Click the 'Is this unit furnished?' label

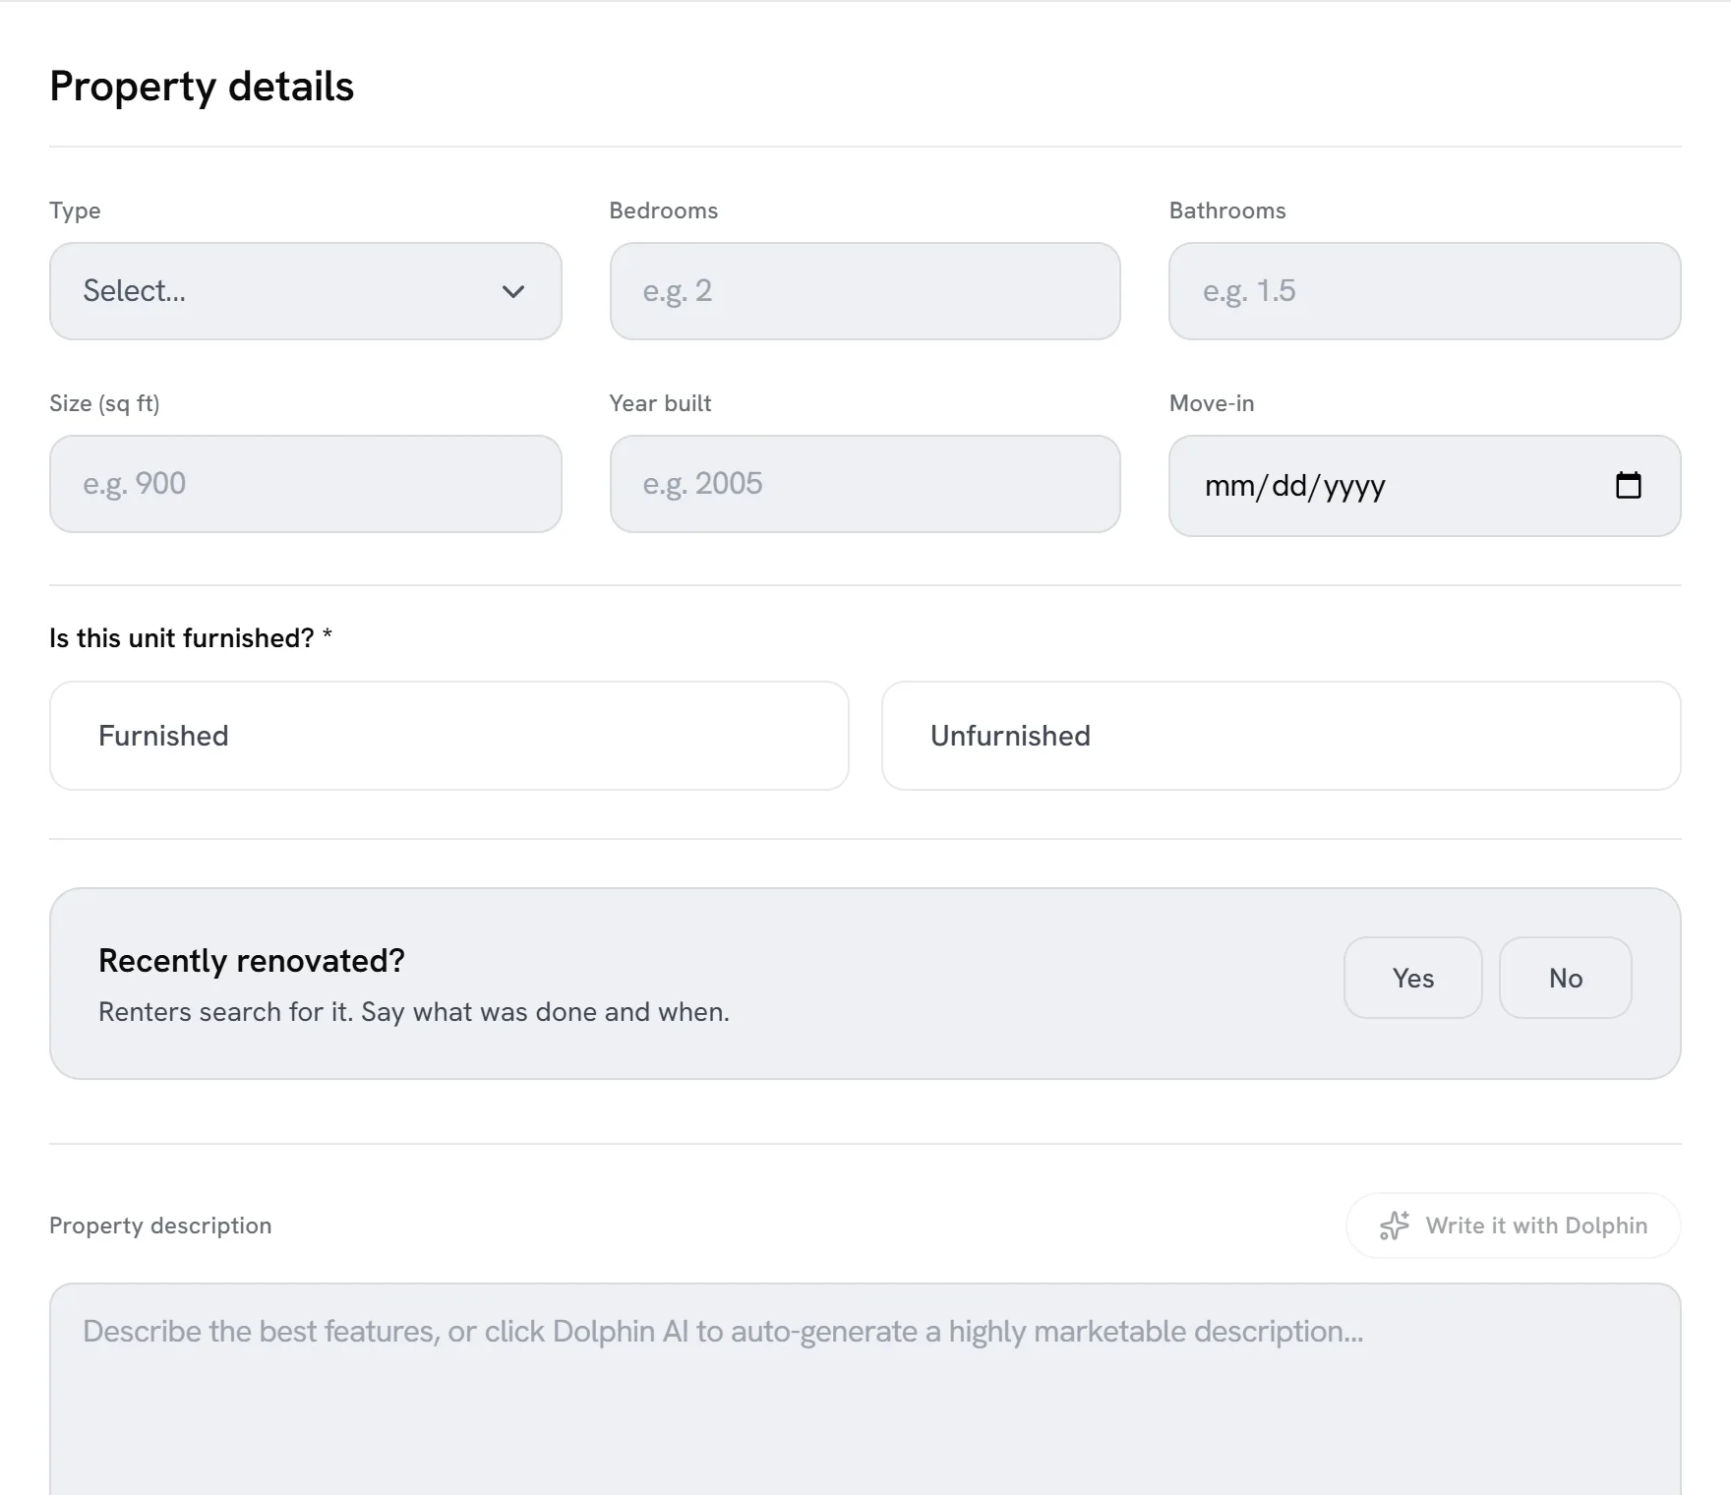191,638
